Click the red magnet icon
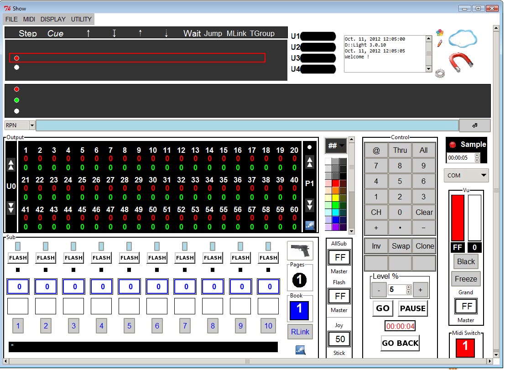 461,63
